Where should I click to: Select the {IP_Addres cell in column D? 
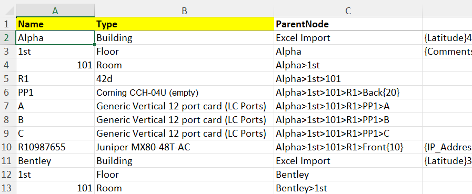tap(447, 147)
